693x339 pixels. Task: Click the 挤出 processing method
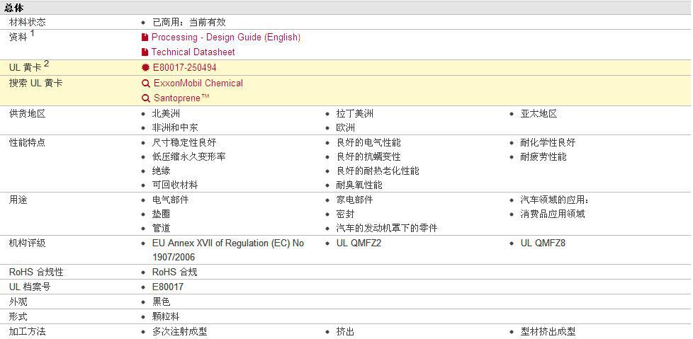pyautogui.click(x=345, y=332)
